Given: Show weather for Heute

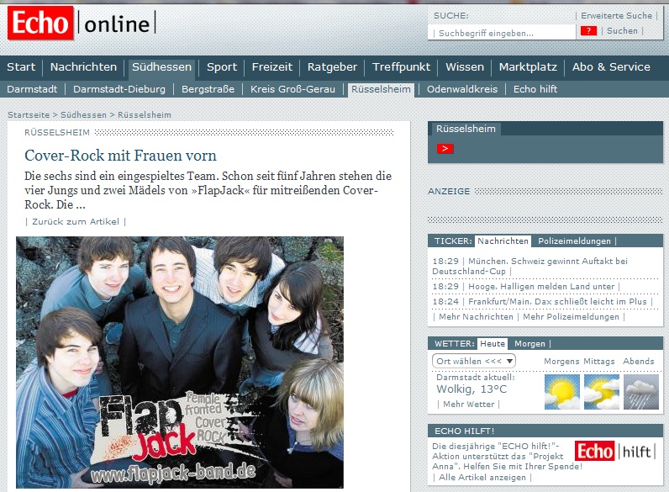Looking at the screenshot, I should point(493,343).
